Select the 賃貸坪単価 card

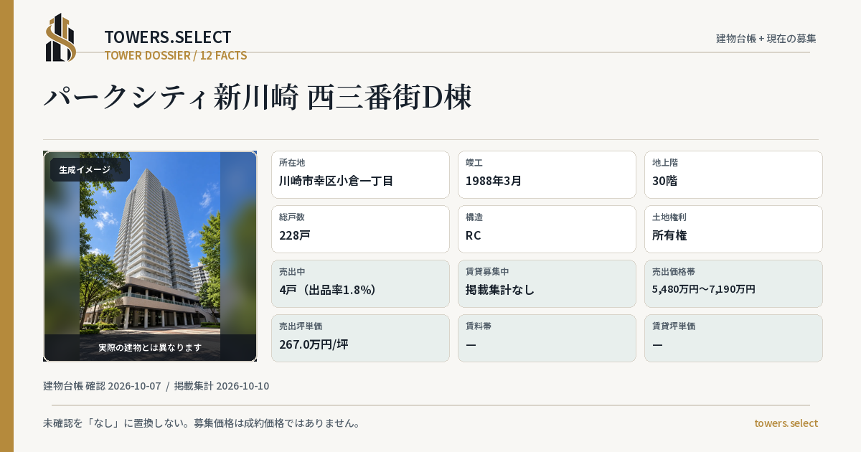(733, 338)
